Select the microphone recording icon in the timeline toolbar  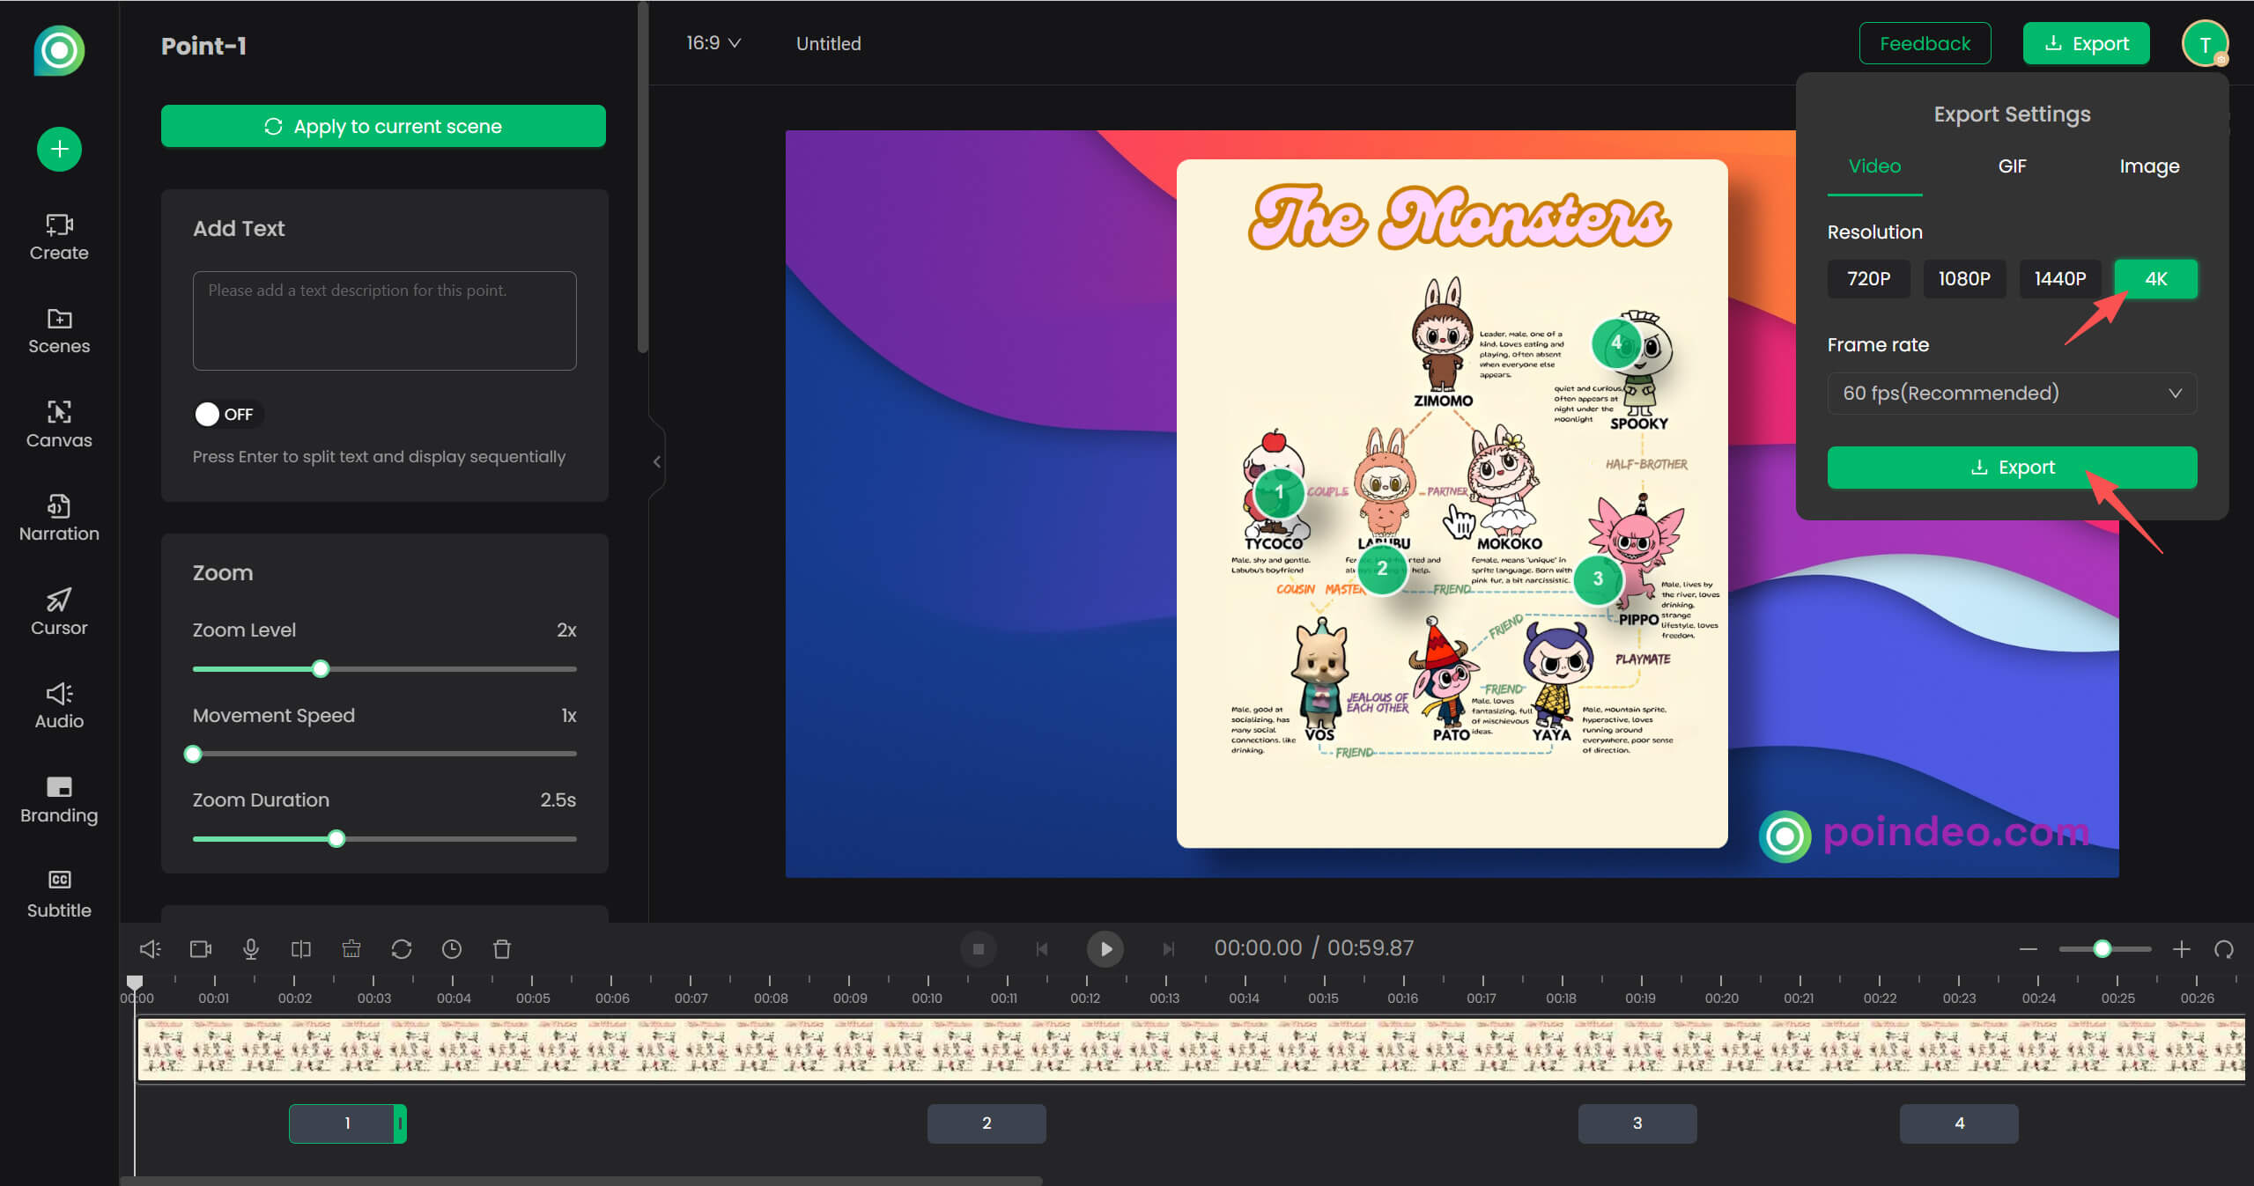250,948
